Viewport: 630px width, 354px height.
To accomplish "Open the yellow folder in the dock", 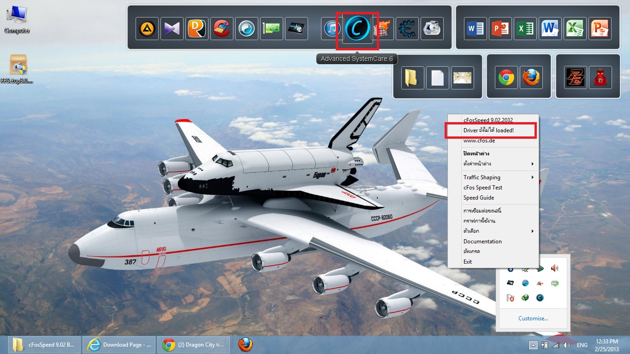I will point(413,77).
